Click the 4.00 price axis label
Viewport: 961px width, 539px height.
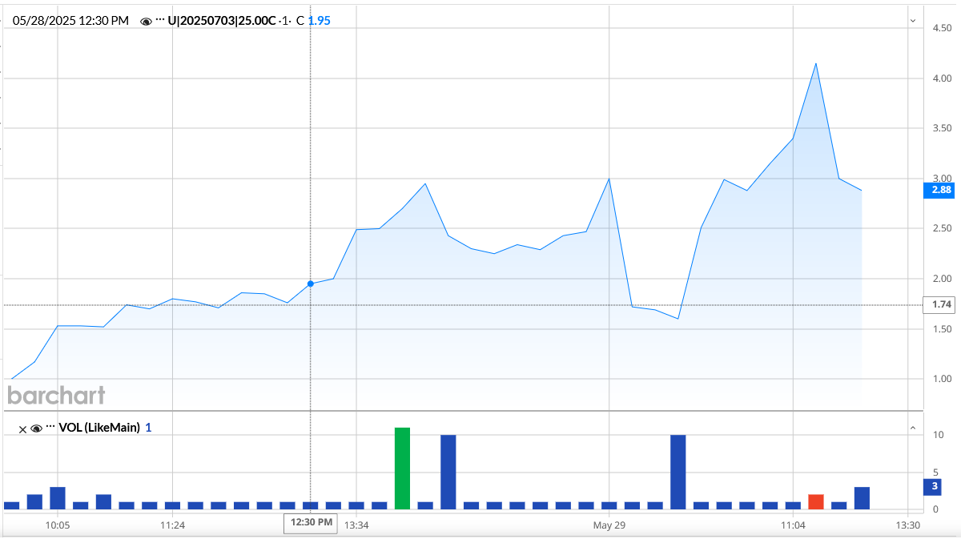point(941,78)
